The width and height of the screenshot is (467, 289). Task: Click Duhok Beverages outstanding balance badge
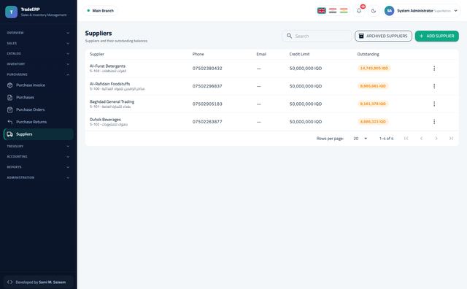pos(373,122)
